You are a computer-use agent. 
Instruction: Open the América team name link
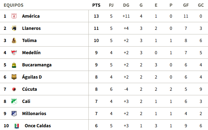[x=31, y=16]
